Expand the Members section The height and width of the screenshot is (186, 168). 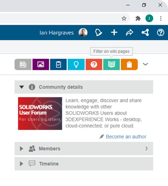pyautogui.click(x=84, y=148)
